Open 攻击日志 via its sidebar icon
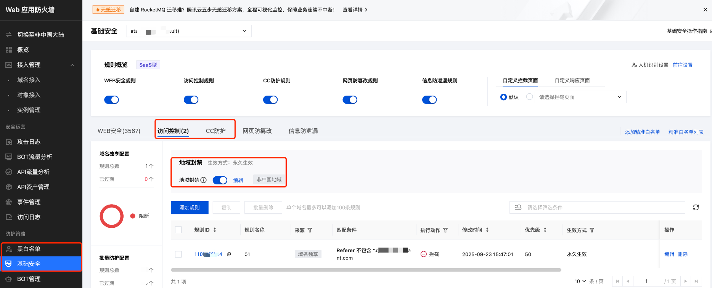The width and height of the screenshot is (712, 288). (x=9, y=142)
